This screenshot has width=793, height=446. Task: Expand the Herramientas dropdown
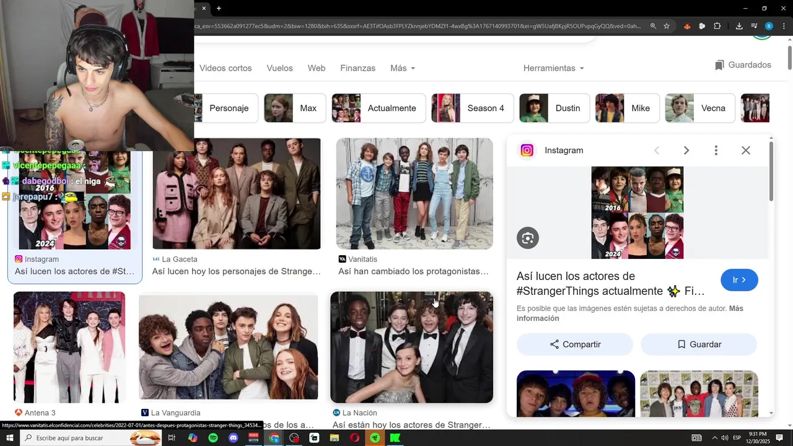[553, 68]
